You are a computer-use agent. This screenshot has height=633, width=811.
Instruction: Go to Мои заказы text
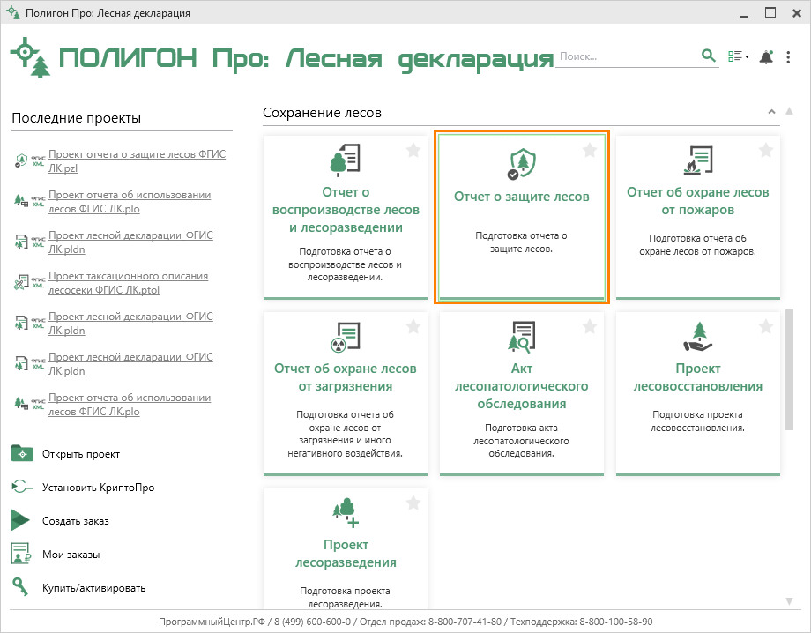coord(71,555)
